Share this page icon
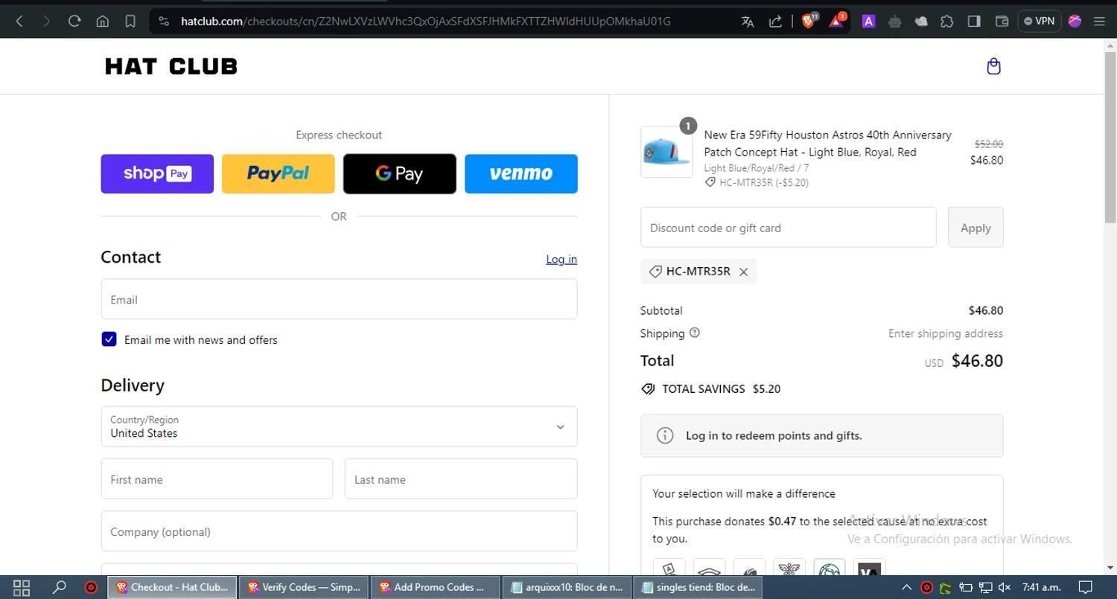1117x599 pixels. point(775,22)
